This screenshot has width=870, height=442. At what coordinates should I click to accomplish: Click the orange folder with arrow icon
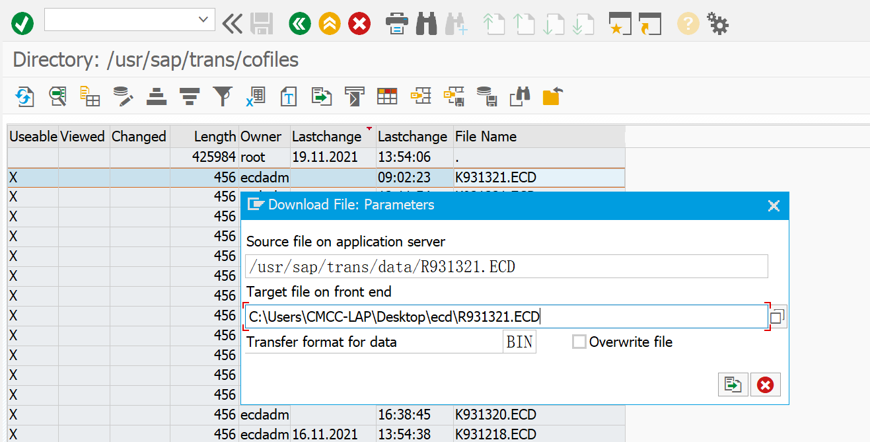click(552, 96)
